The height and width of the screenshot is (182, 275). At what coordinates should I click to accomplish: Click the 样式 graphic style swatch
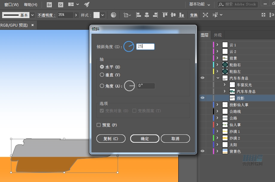pos(96,15)
